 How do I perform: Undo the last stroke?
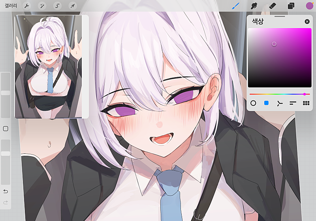point(6,191)
